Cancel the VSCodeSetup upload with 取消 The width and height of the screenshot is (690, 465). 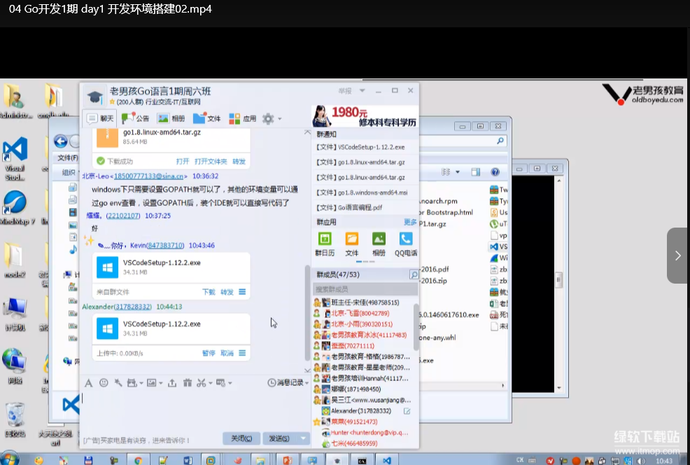tap(227, 353)
